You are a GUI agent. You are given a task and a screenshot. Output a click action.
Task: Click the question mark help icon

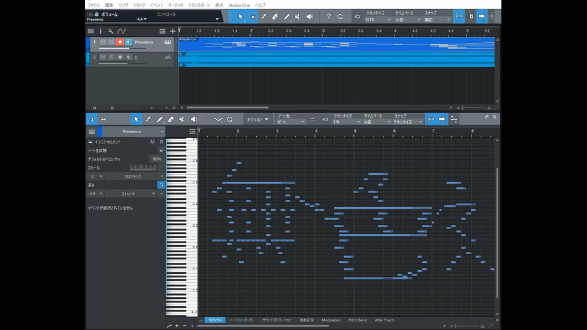coord(328,16)
